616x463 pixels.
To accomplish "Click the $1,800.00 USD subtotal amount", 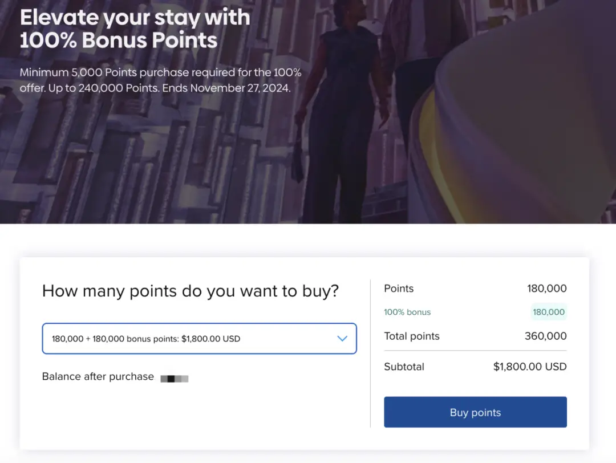I will point(530,367).
